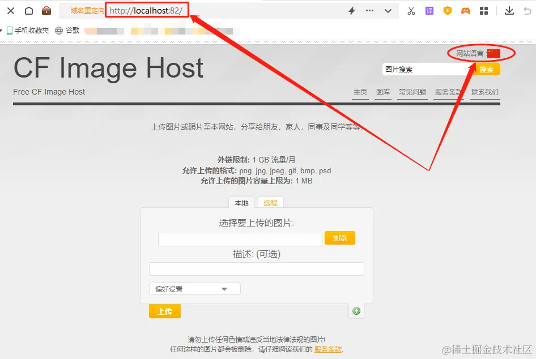The height and width of the screenshot is (359, 536).
Task: Click the orange 上传 button
Action: pos(165,311)
